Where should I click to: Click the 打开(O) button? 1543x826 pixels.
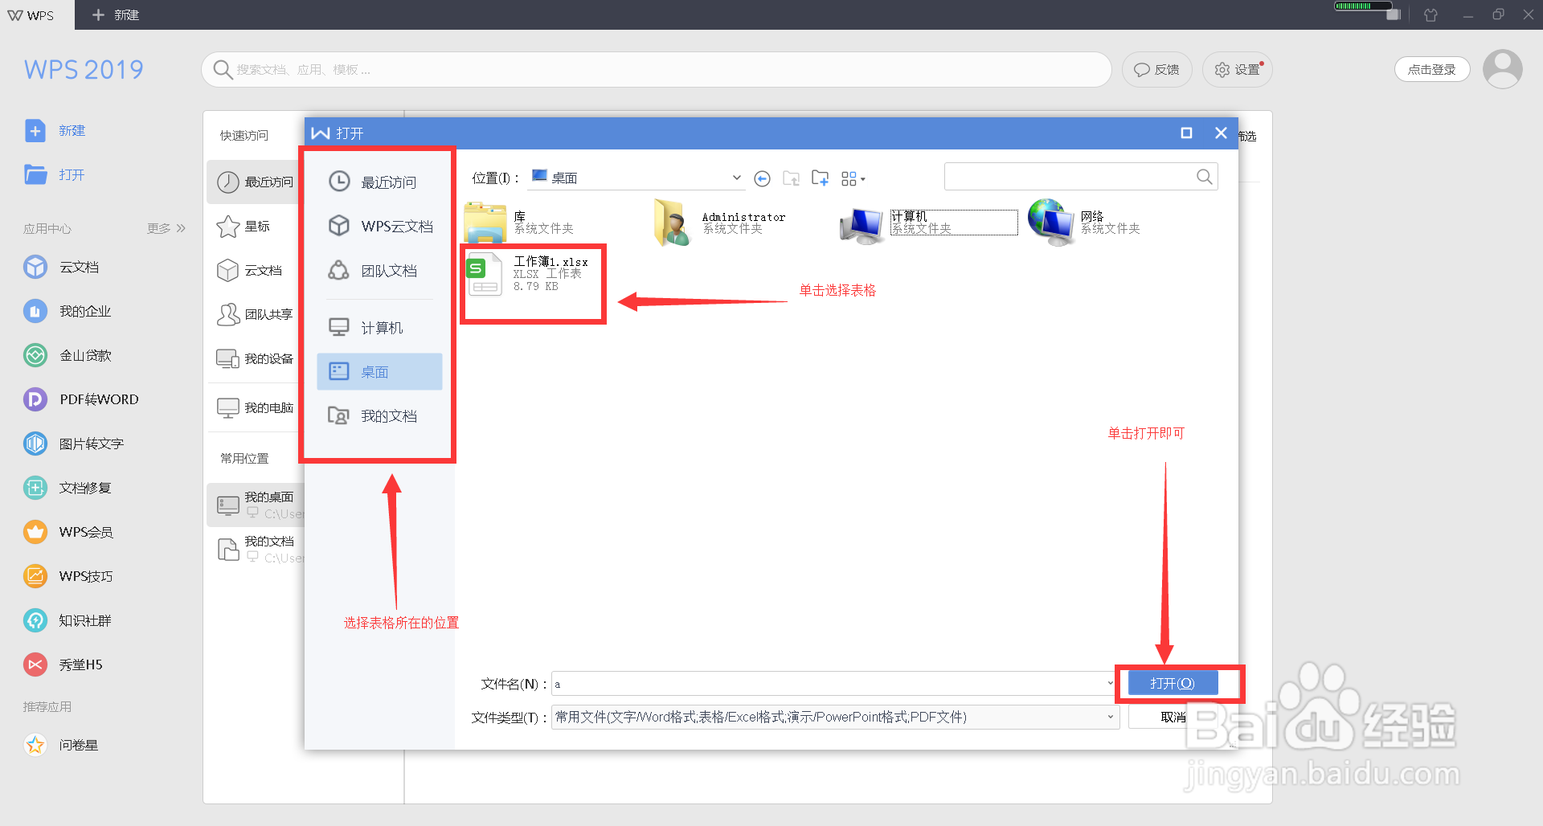pyautogui.click(x=1173, y=683)
